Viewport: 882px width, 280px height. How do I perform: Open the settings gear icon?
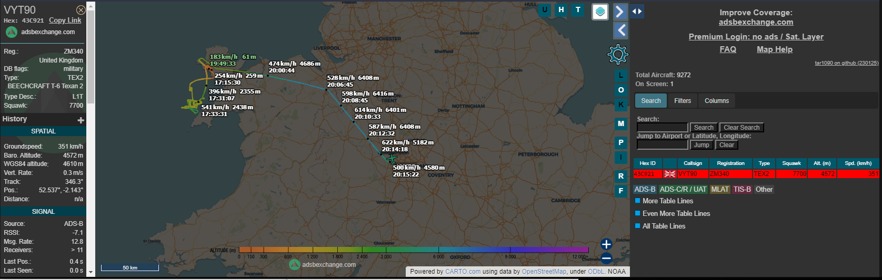618,54
